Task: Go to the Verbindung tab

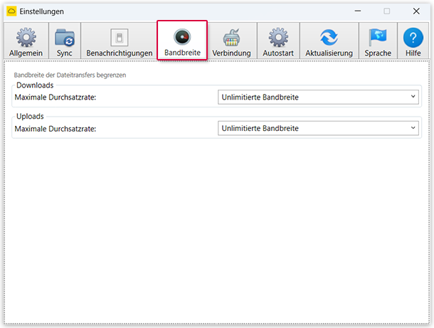Action: tap(232, 41)
